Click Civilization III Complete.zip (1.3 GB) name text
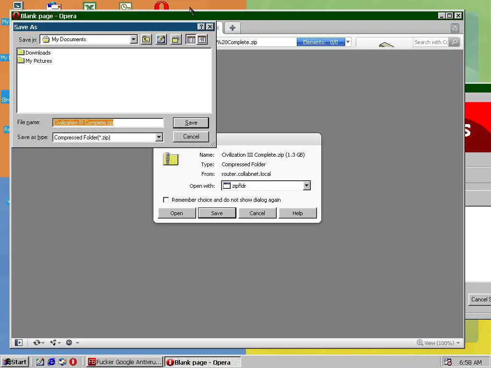Image resolution: width=491 pixels, height=368 pixels. (263, 155)
